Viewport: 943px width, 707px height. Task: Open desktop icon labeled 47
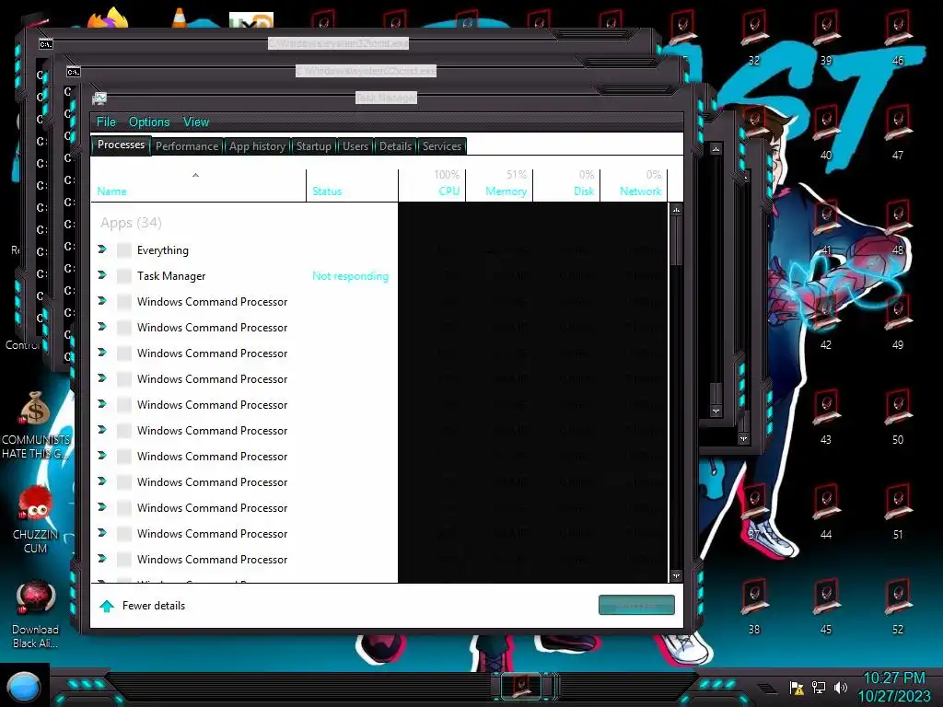point(898,131)
